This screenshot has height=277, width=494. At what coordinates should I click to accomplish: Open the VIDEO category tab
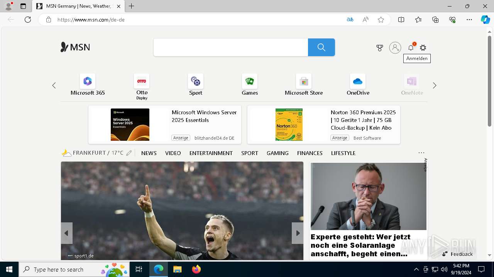tap(173, 153)
